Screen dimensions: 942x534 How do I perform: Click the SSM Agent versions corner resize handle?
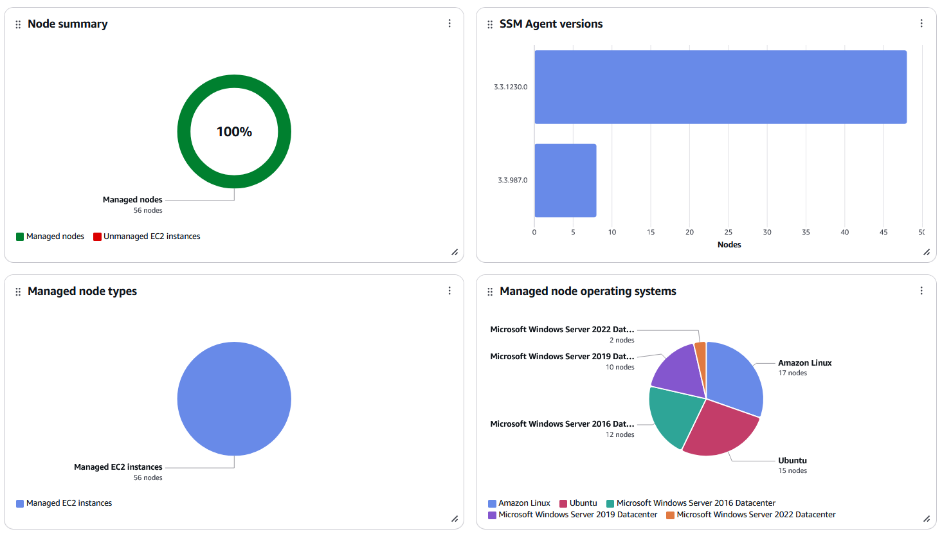tap(927, 253)
